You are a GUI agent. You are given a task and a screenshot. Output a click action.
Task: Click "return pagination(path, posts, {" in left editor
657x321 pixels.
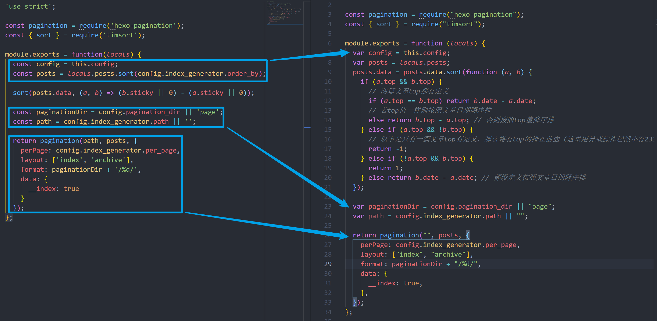(x=75, y=141)
